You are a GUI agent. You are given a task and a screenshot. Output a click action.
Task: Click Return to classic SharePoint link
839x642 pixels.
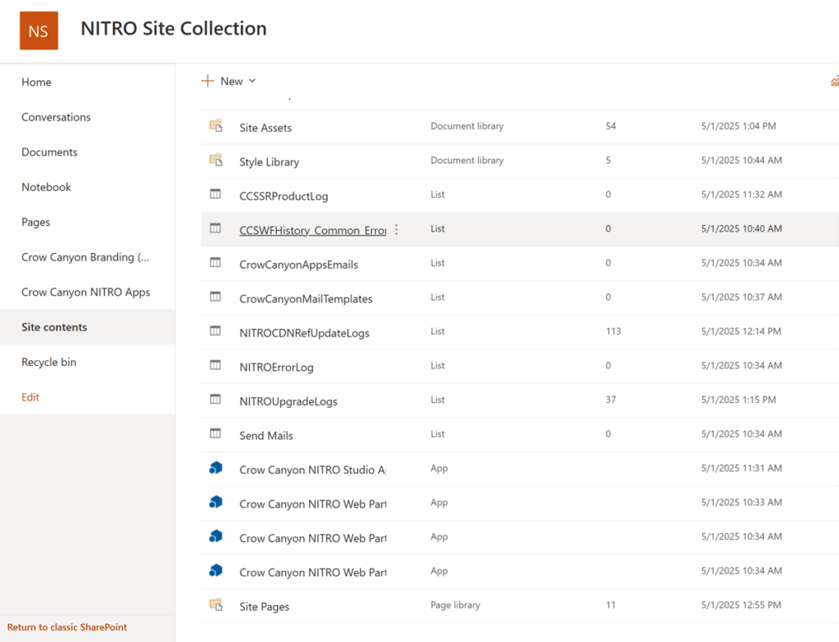tap(67, 627)
